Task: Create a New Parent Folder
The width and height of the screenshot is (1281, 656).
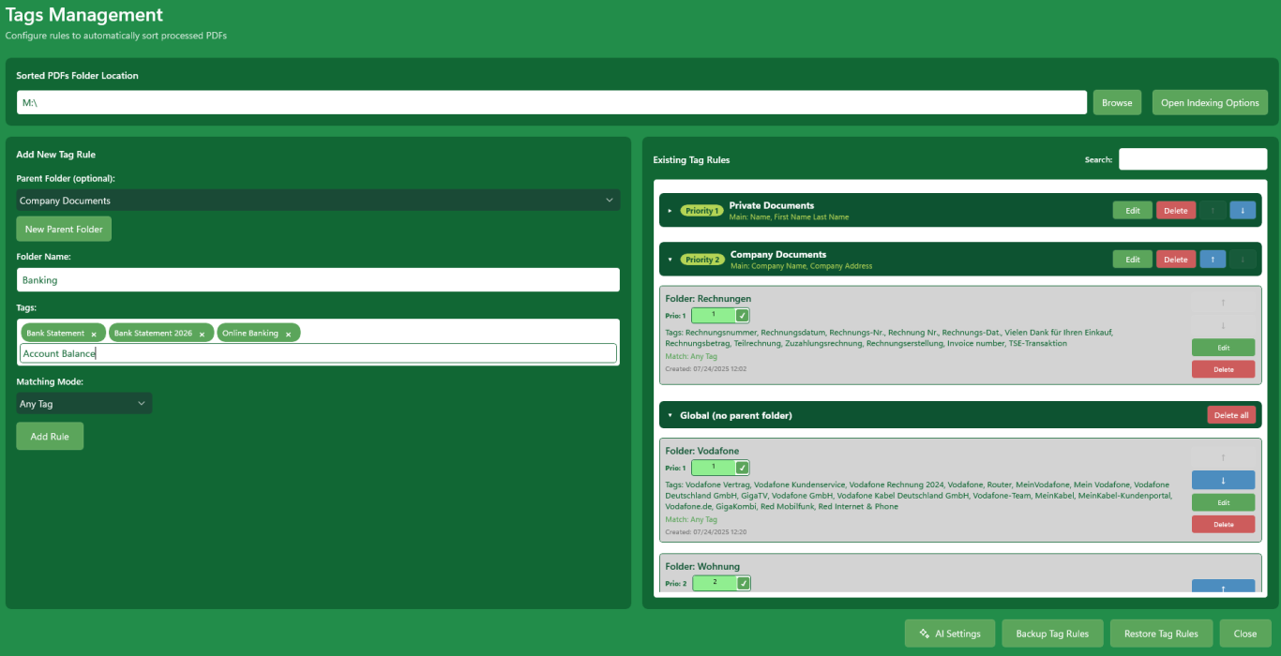Action: (64, 229)
